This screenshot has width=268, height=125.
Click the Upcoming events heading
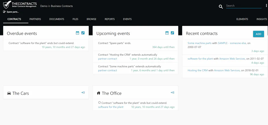[x=113, y=33]
